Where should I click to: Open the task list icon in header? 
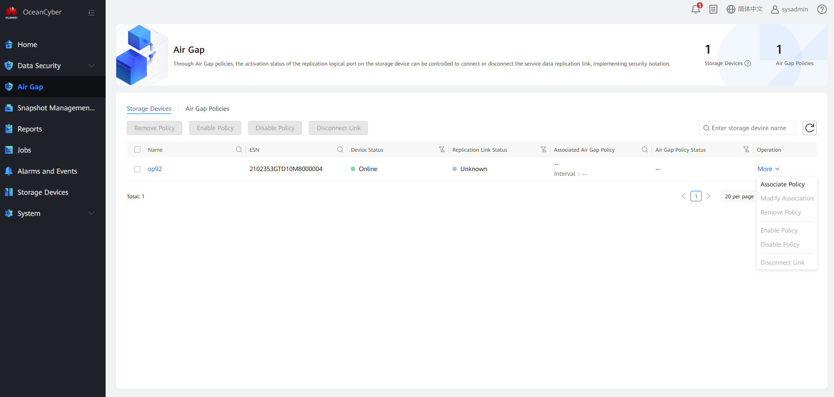[713, 9]
